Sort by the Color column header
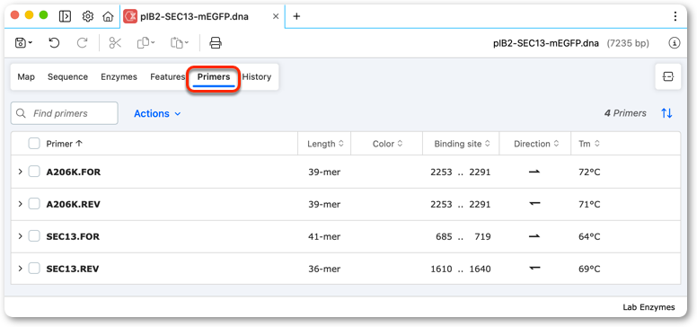This screenshot has height=327, width=697. (x=388, y=144)
